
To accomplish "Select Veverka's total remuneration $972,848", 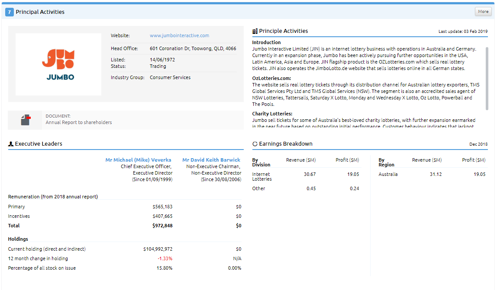I will (x=162, y=226).
